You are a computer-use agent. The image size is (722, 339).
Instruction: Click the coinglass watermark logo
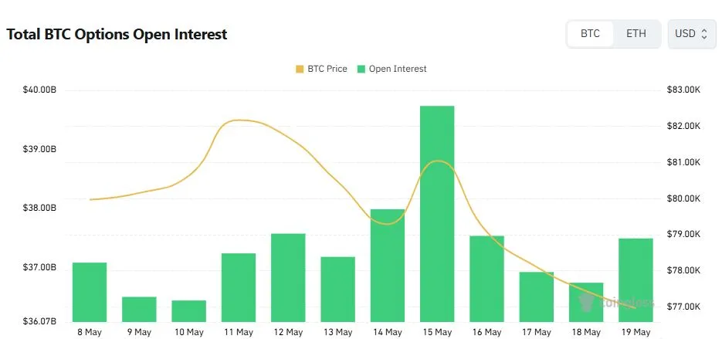[x=617, y=303]
